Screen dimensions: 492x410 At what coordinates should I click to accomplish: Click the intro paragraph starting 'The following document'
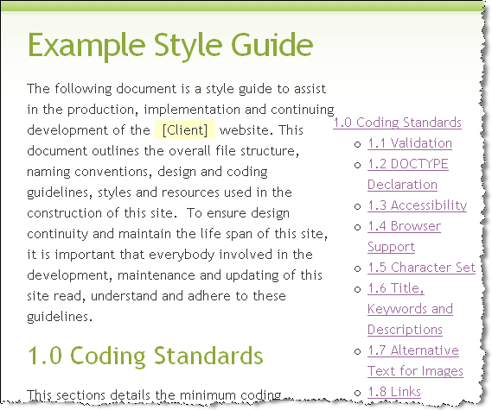click(x=181, y=203)
